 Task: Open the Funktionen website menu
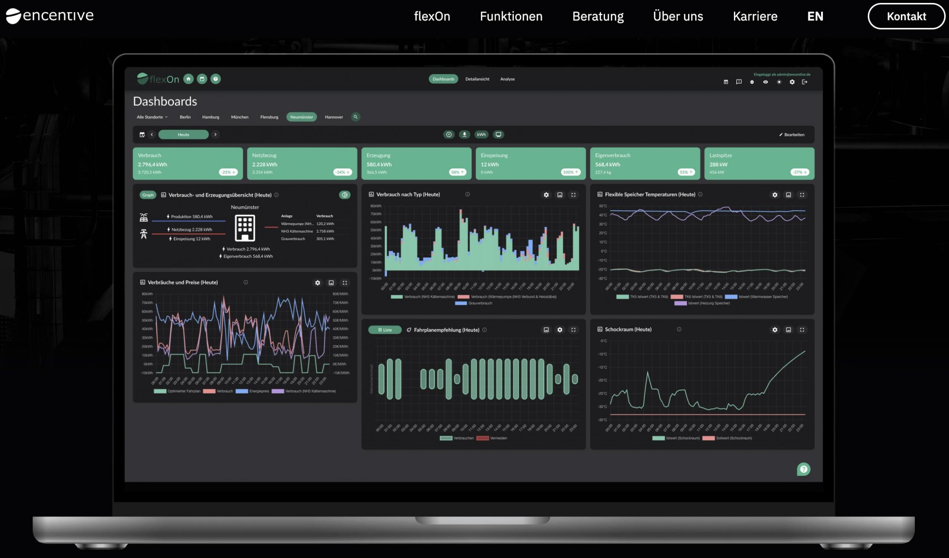[x=511, y=16]
